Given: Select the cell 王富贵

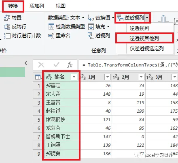Looking at the screenshot, I should (61, 103).
